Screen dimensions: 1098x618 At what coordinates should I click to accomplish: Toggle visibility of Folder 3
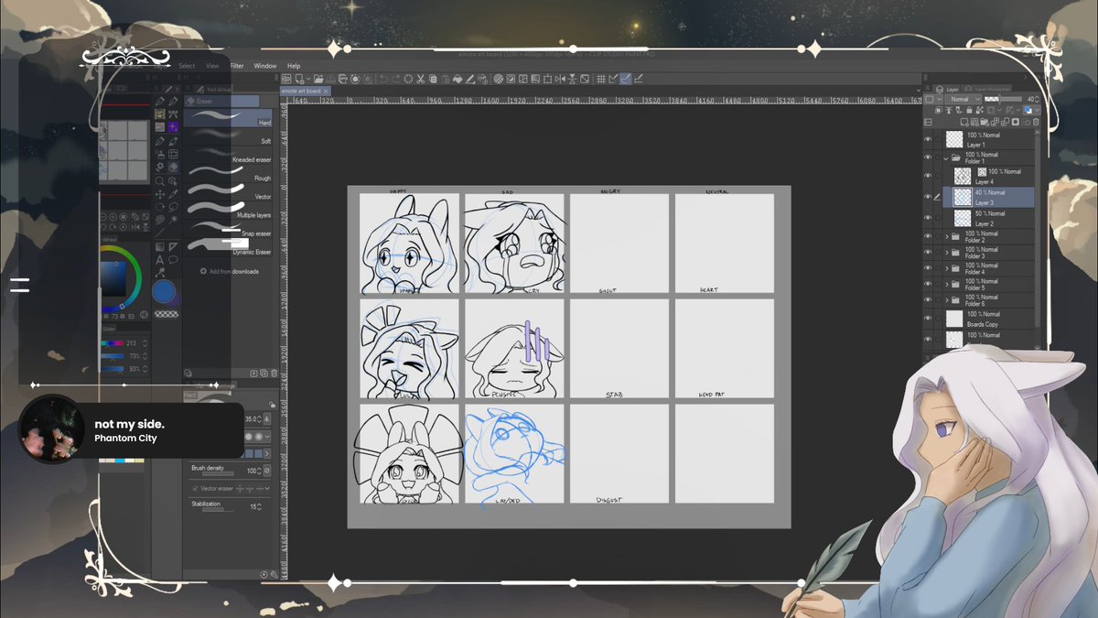point(928,253)
